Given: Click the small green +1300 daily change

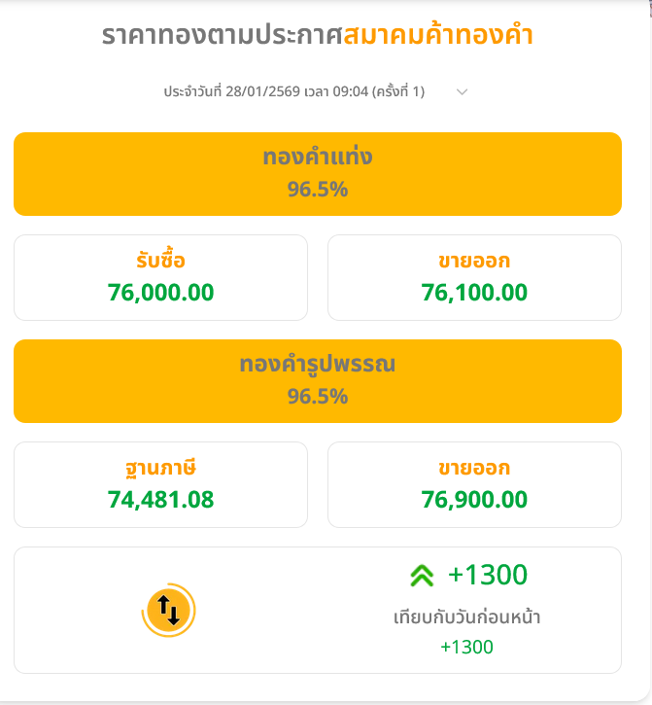Looking at the screenshot, I should tap(467, 647).
